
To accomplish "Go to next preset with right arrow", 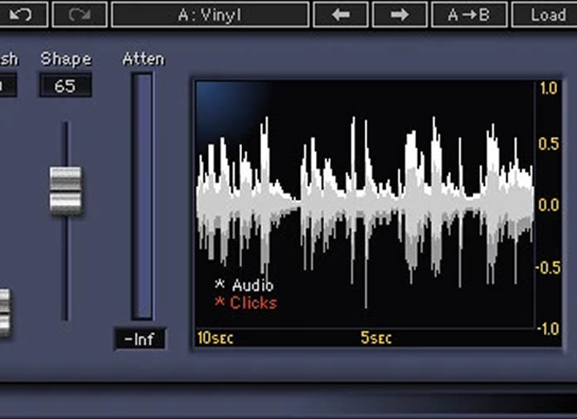I will (x=400, y=14).
